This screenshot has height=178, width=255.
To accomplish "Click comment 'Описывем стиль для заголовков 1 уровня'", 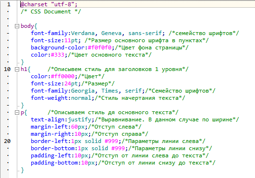I will [x=118, y=69].
